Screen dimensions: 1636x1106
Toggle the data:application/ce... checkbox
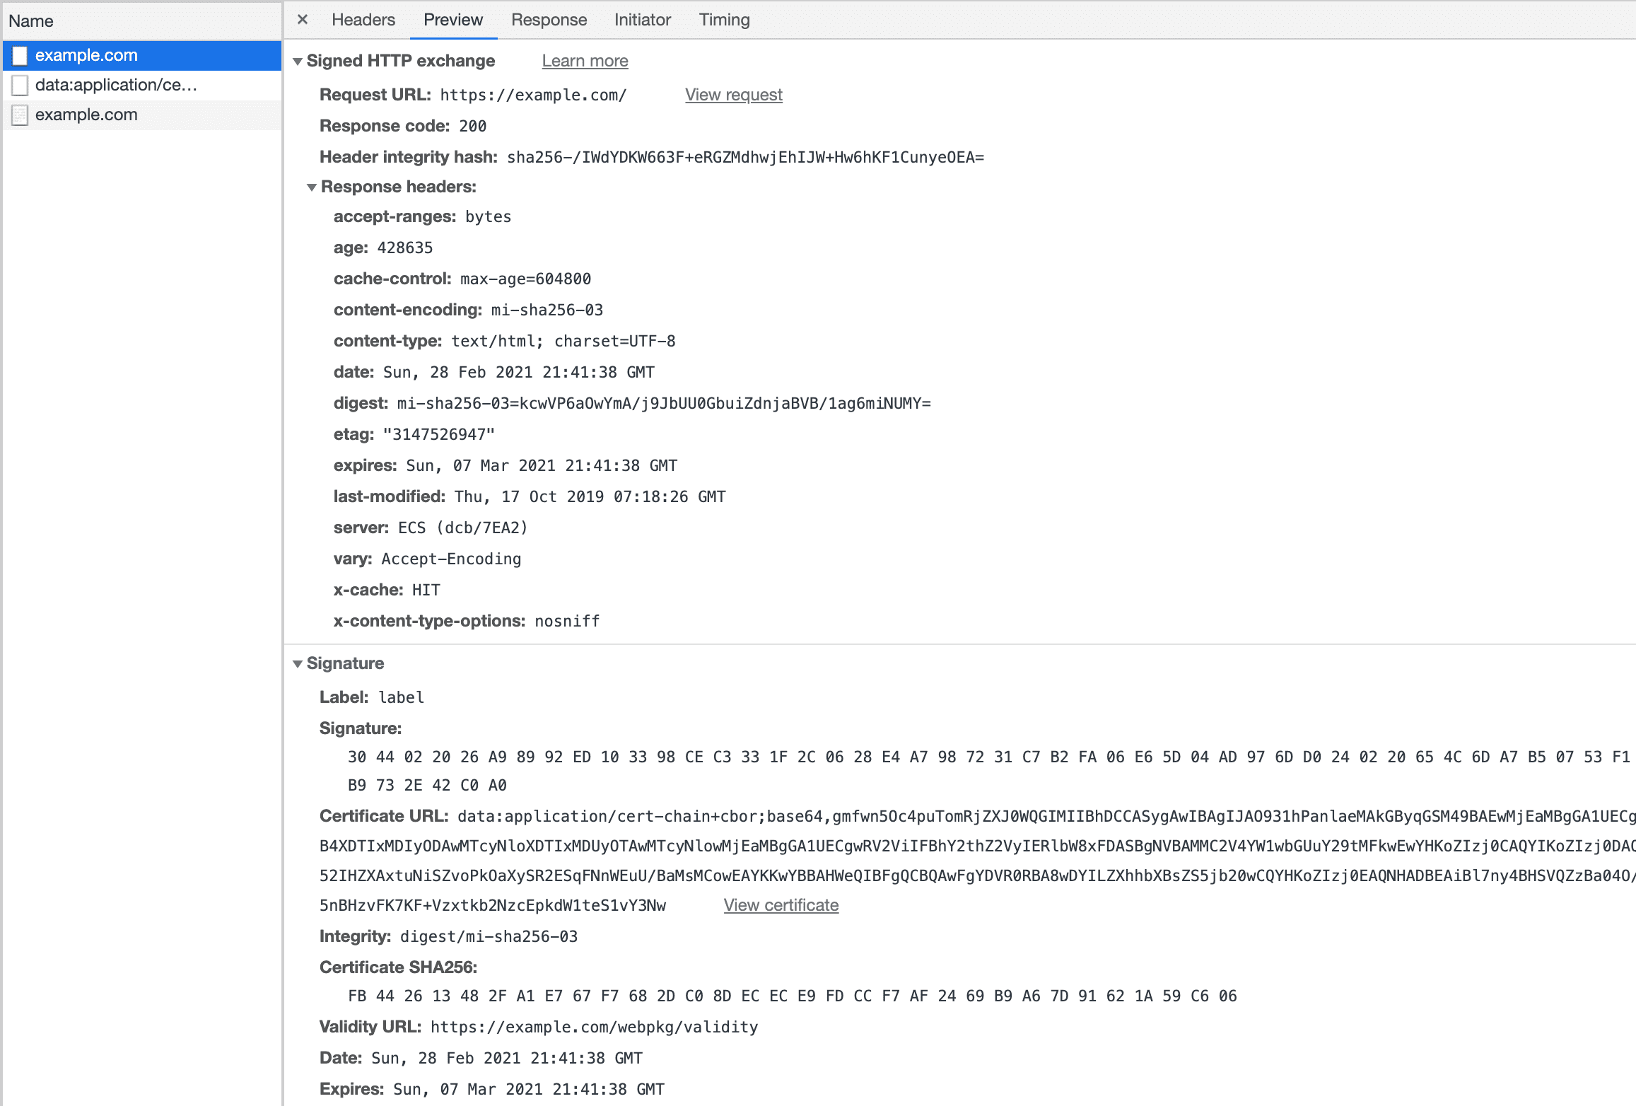coord(21,84)
